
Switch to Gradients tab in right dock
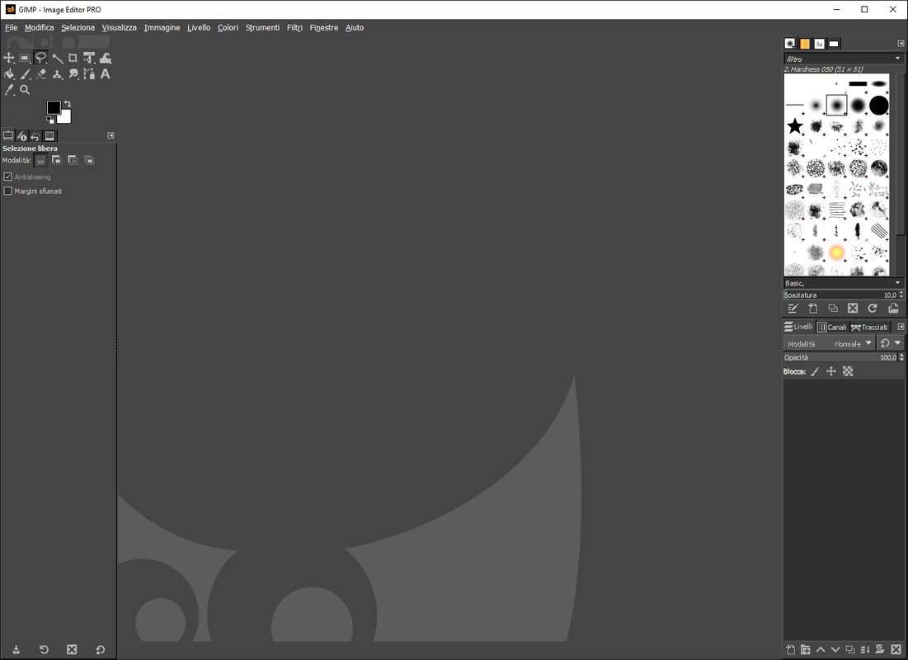[x=833, y=44]
